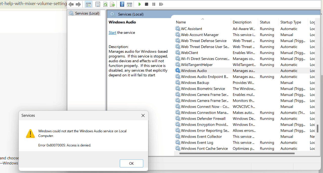This screenshot has height=173, width=323.
Task: Click the gear icon beside Windows Audio
Action: [178, 71]
